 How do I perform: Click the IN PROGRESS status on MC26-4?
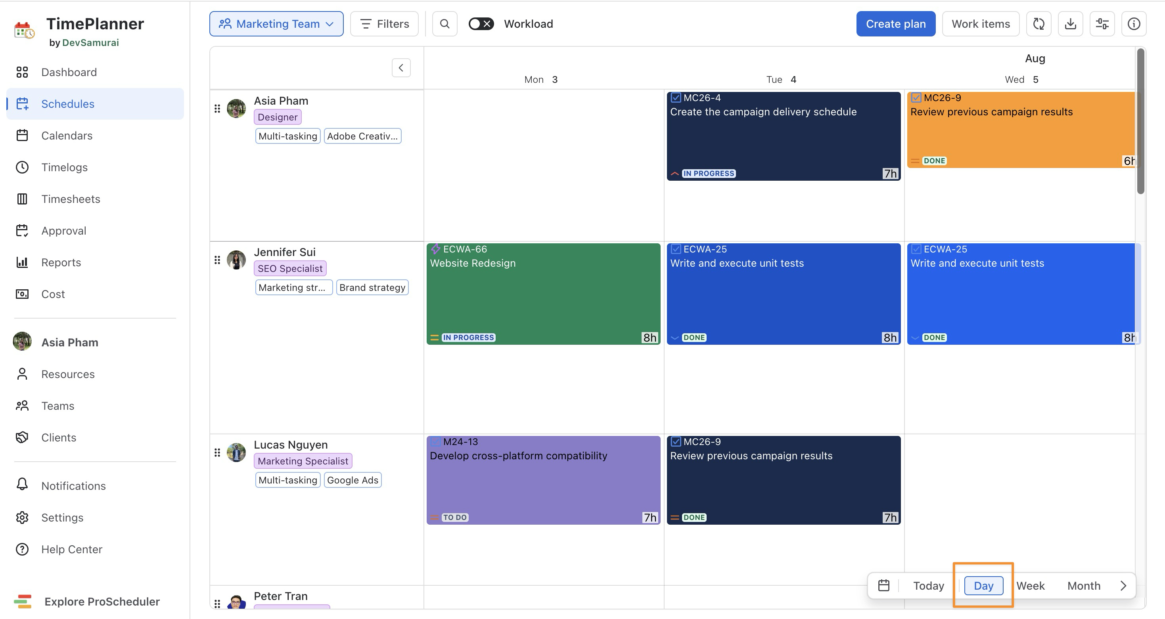[709, 174]
